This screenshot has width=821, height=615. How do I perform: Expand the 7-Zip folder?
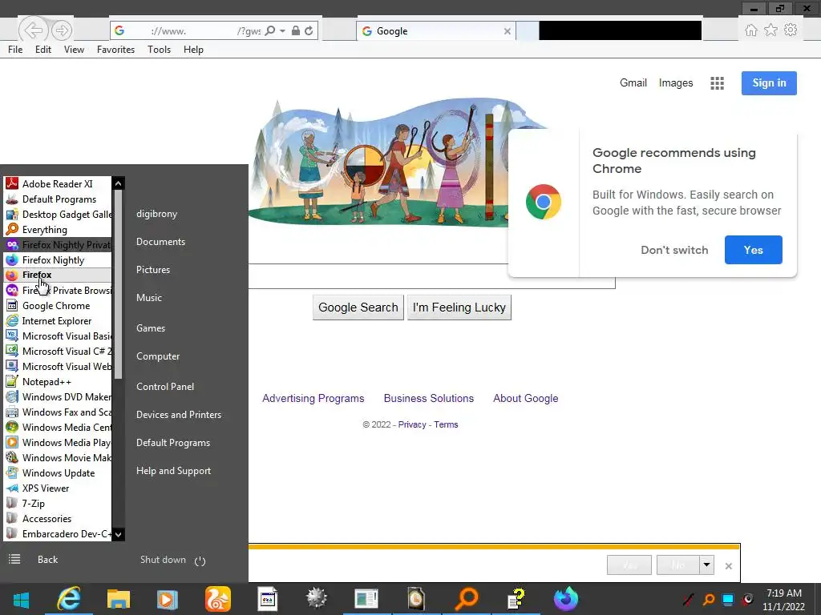click(58, 503)
